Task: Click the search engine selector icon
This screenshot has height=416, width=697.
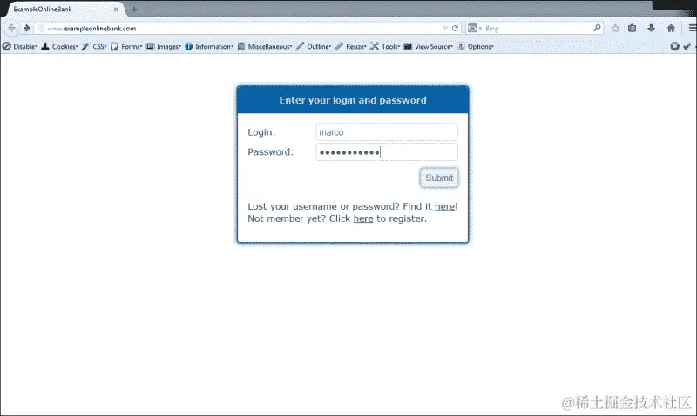Action: pos(474,28)
